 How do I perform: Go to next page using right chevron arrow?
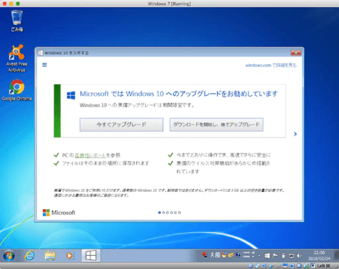pos(295,134)
